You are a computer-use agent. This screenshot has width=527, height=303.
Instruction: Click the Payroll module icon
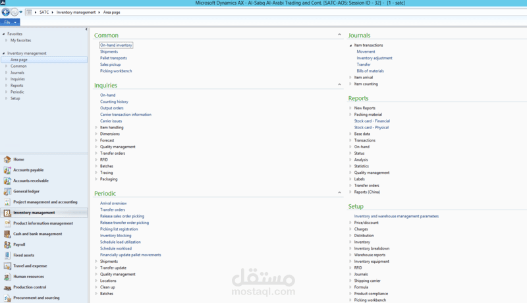[7, 244]
